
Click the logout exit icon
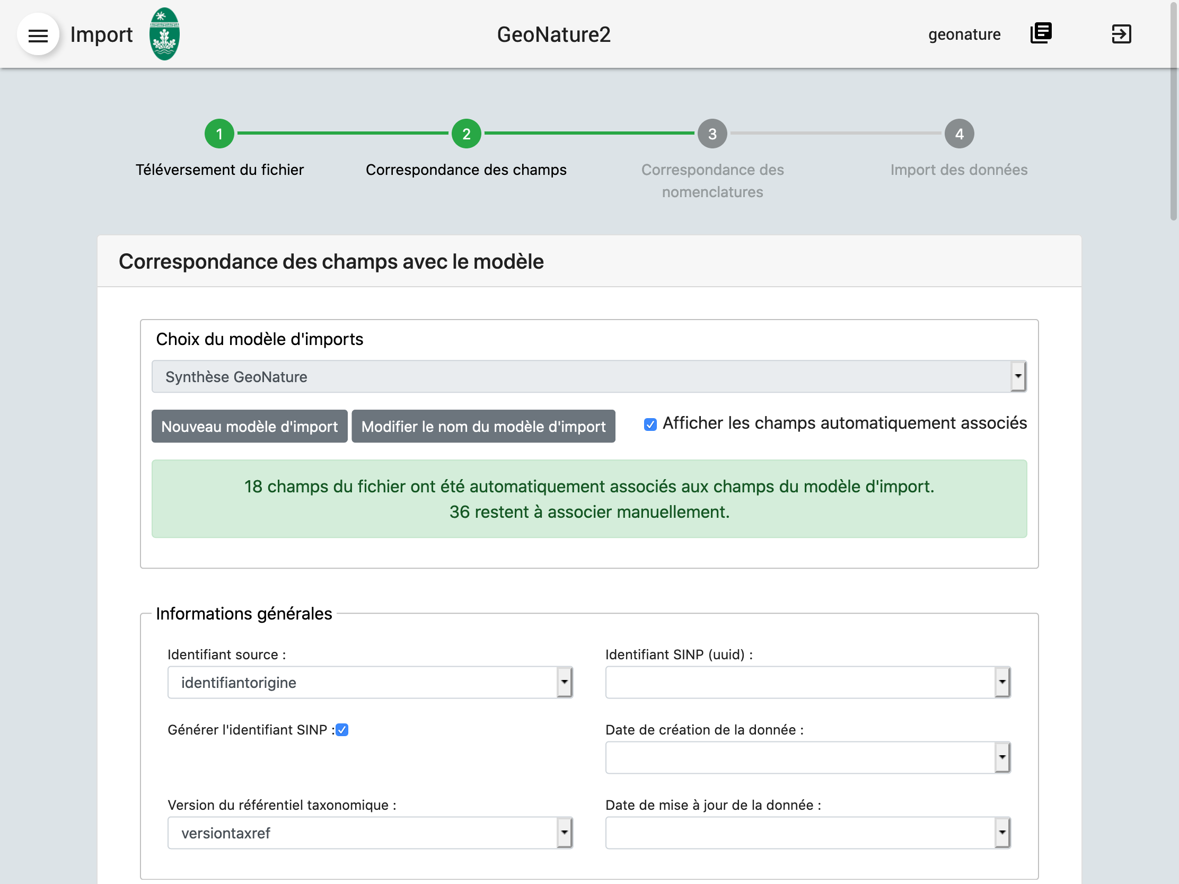tap(1121, 34)
